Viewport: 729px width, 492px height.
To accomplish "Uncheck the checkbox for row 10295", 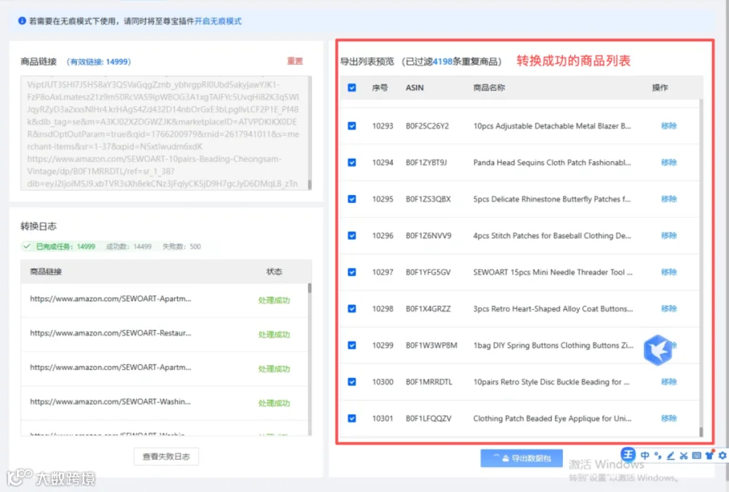I will coord(352,199).
